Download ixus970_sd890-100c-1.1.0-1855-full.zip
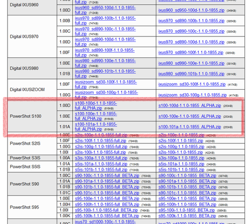 [x=105, y=31]
